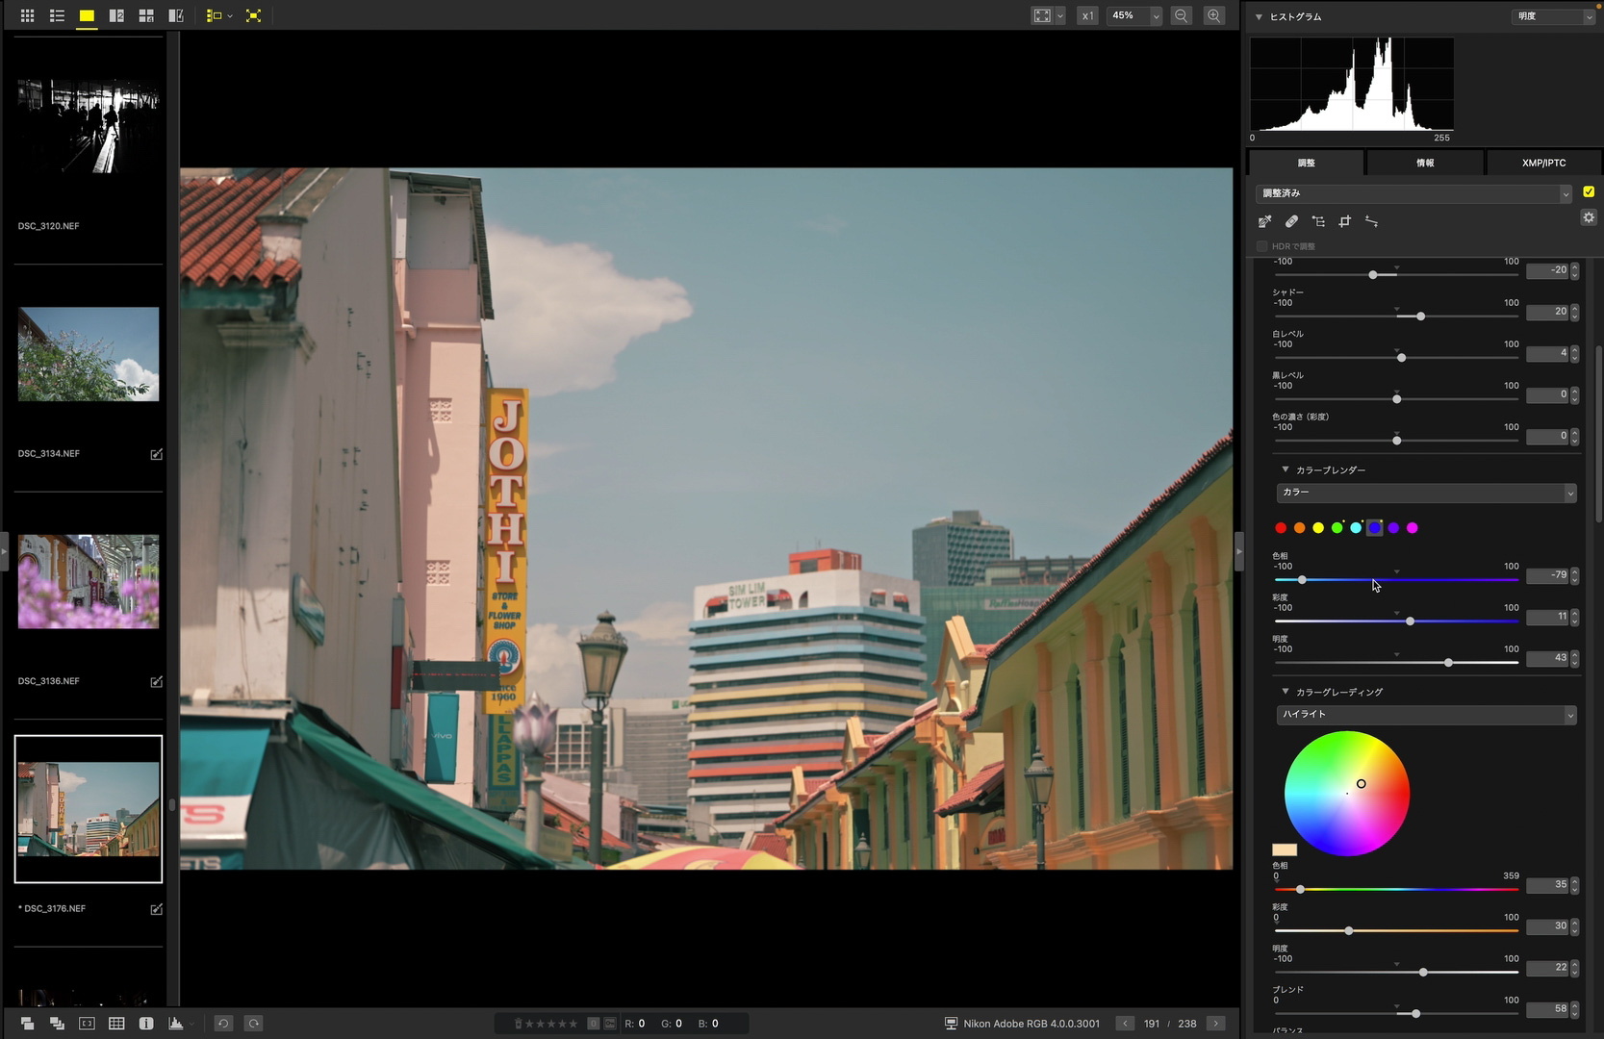
Task: Open the XMP/IPTC tab
Action: pyautogui.click(x=1543, y=163)
